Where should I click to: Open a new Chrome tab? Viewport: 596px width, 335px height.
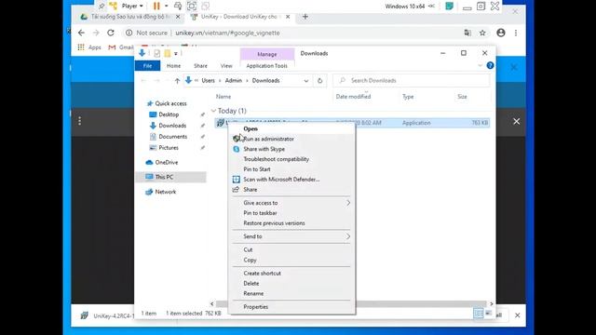tap(305, 17)
